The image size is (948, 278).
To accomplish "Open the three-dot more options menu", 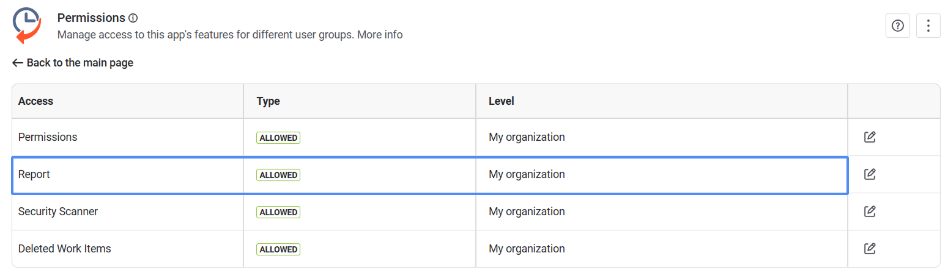I will [928, 26].
